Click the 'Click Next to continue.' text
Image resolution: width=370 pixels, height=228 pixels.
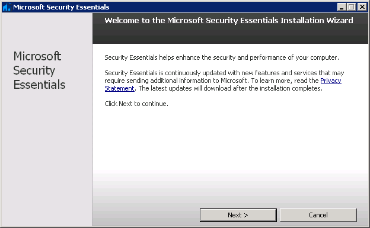[136, 104]
